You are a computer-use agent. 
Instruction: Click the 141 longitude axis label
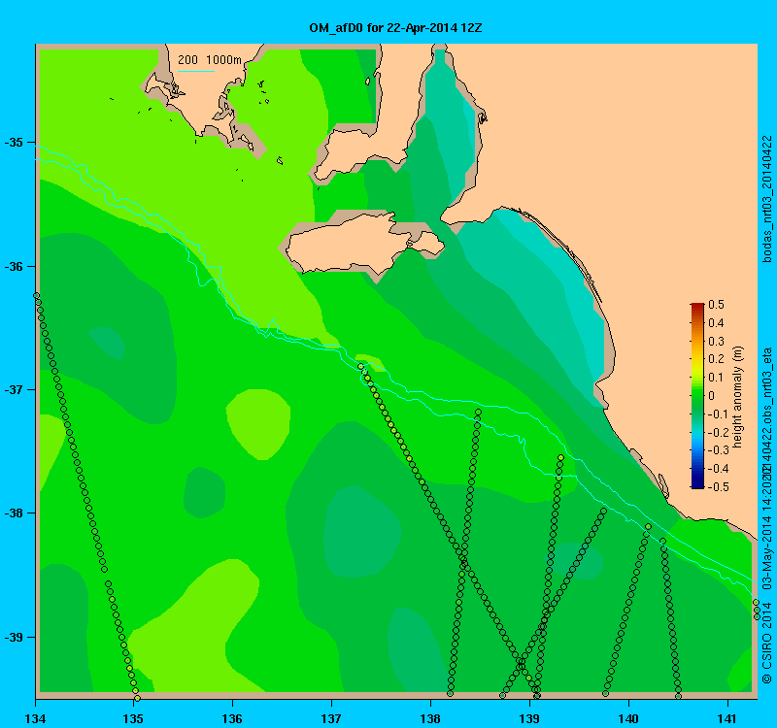[x=727, y=718]
